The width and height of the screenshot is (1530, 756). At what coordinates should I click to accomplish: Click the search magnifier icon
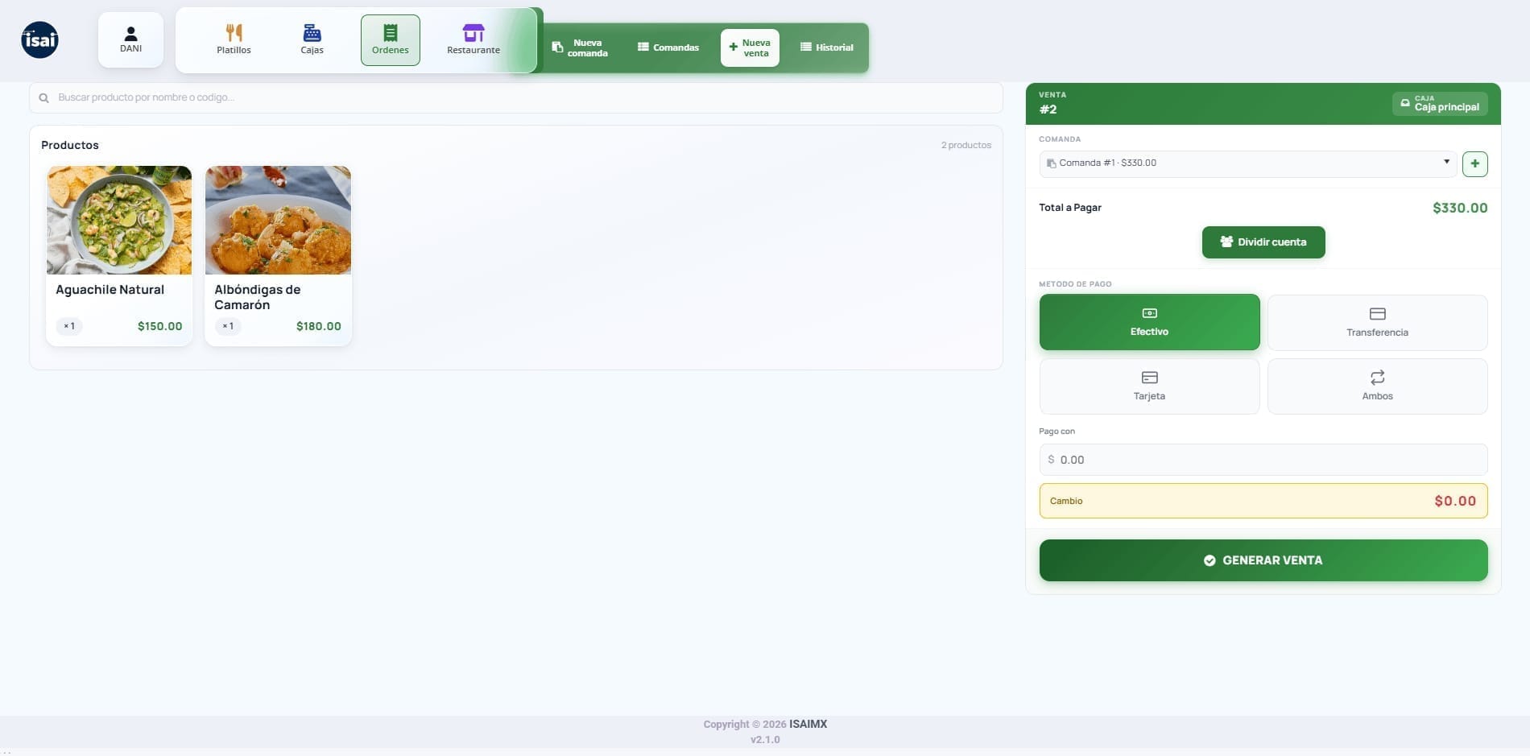(44, 97)
